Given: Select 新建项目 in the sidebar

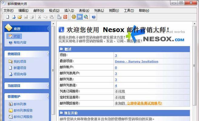Looking at the screenshot, I should coord(20,68).
